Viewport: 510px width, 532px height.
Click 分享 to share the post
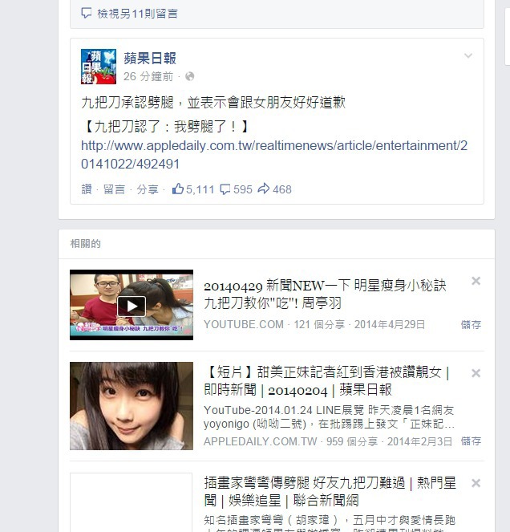(x=148, y=189)
